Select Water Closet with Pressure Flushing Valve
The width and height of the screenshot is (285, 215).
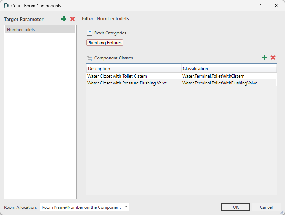tap(181, 83)
